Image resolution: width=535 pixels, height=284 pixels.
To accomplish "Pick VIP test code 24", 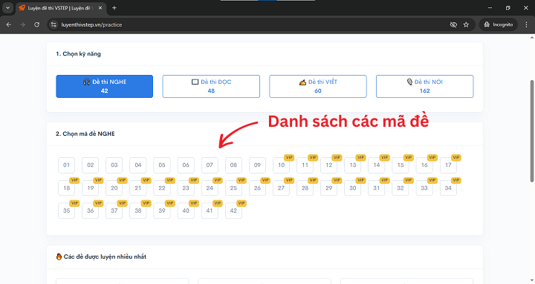I will pyautogui.click(x=210, y=188).
